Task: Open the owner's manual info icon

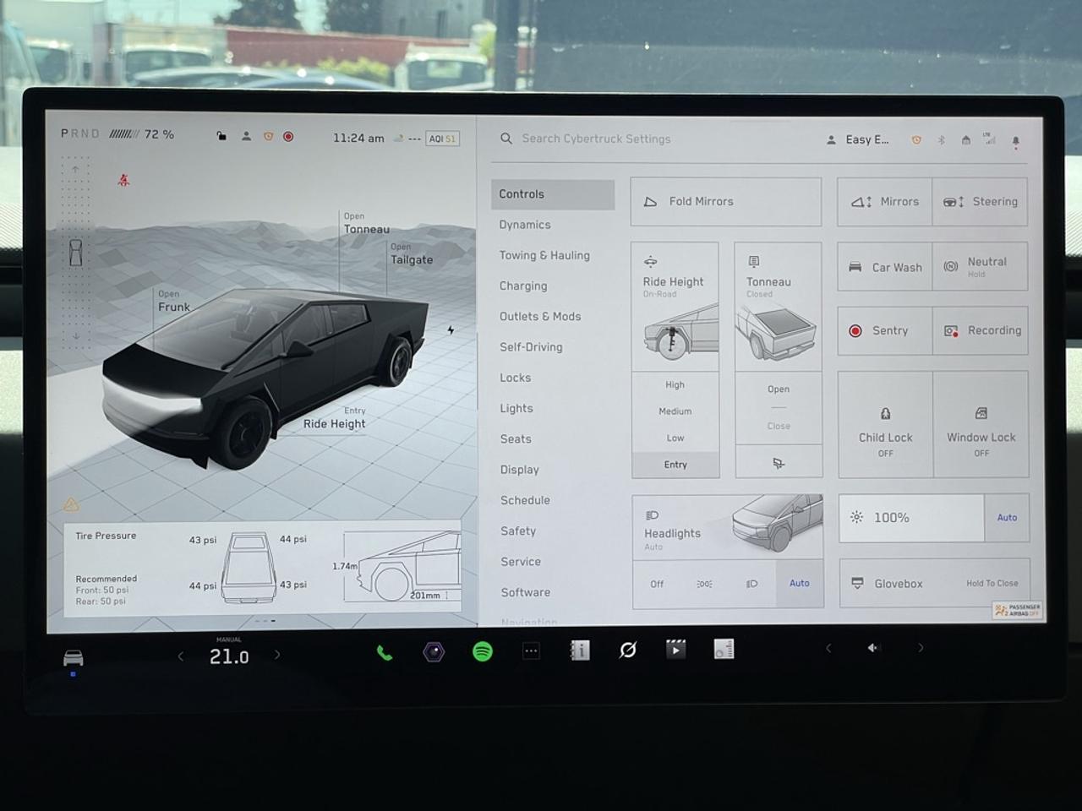Action: click(580, 650)
